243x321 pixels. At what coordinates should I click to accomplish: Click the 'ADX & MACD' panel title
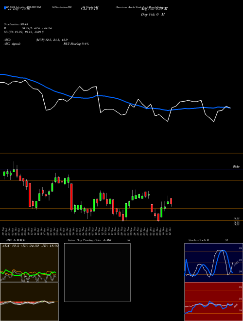pyautogui.click(x=16, y=240)
